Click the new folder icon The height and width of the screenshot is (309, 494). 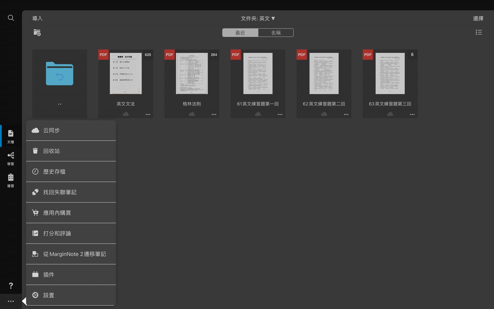[x=37, y=32]
